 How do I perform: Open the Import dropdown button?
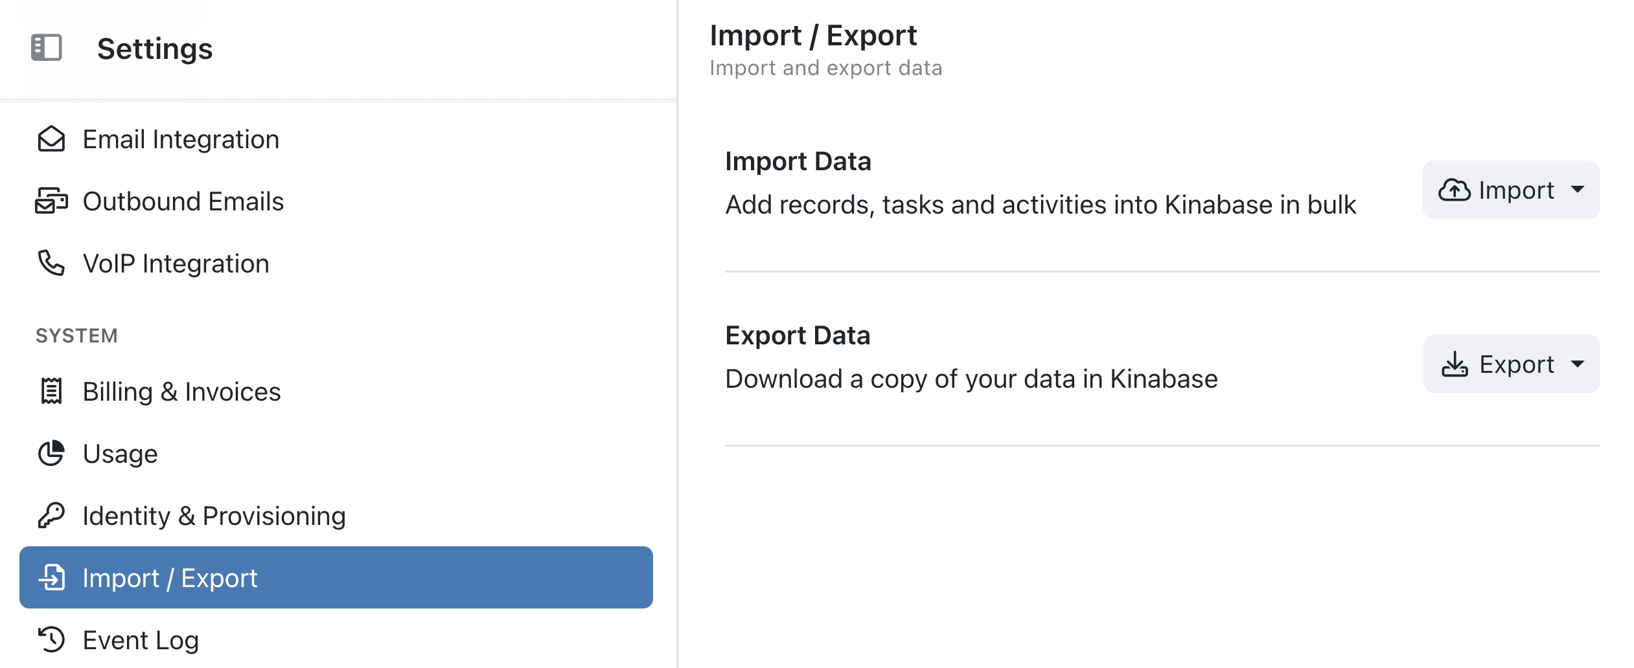click(x=1511, y=190)
